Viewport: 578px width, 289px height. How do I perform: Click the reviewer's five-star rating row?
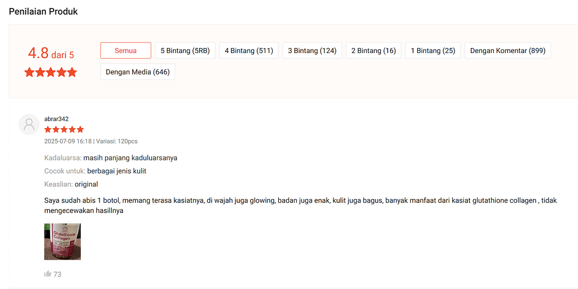coord(64,130)
